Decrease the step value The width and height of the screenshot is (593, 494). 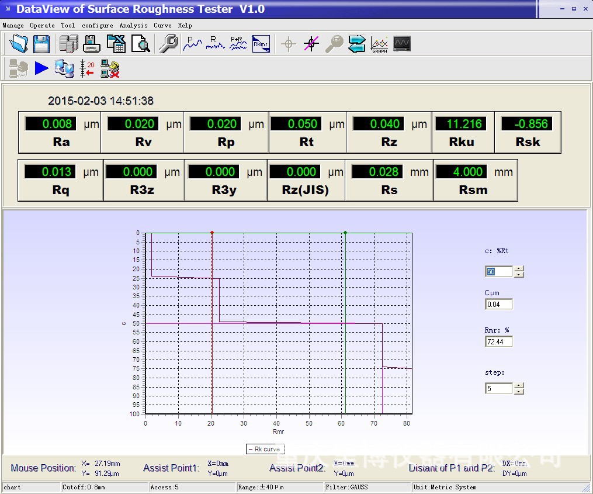pos(519,391)
